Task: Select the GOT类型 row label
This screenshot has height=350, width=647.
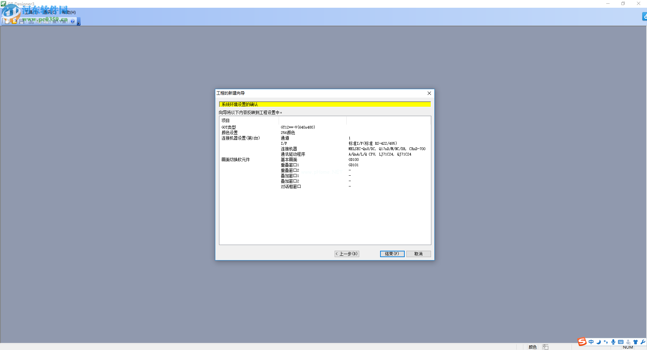Action: click(228, 127)
